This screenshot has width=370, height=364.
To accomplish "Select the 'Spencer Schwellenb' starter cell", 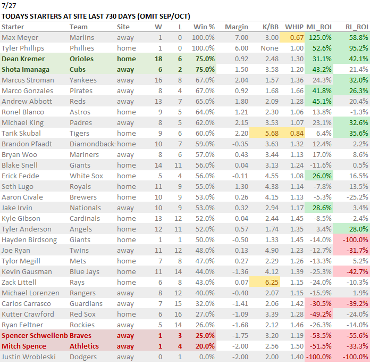I will tap(35, 335).
